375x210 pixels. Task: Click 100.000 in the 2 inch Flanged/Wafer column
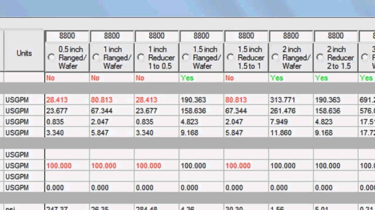click(x=283, y=166)
